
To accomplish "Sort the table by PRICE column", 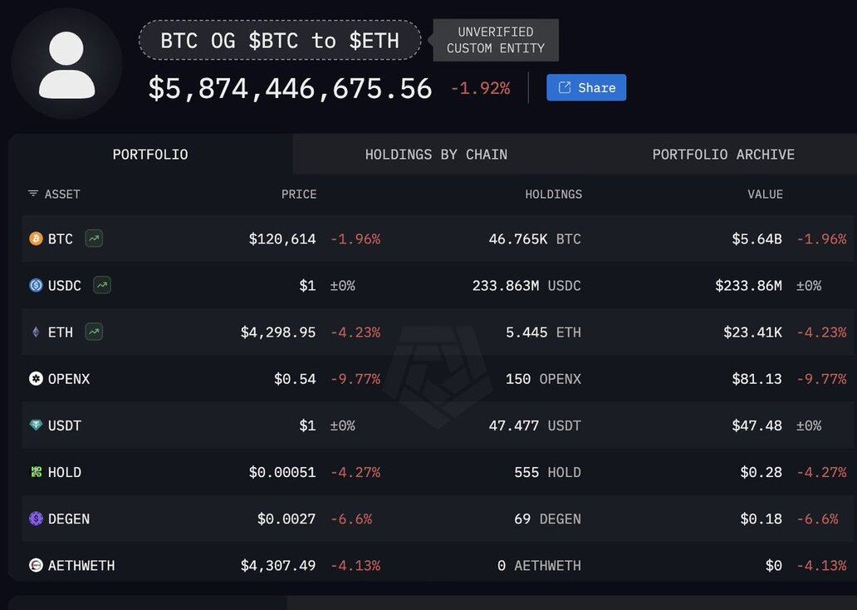I will (x=299, y=194).
